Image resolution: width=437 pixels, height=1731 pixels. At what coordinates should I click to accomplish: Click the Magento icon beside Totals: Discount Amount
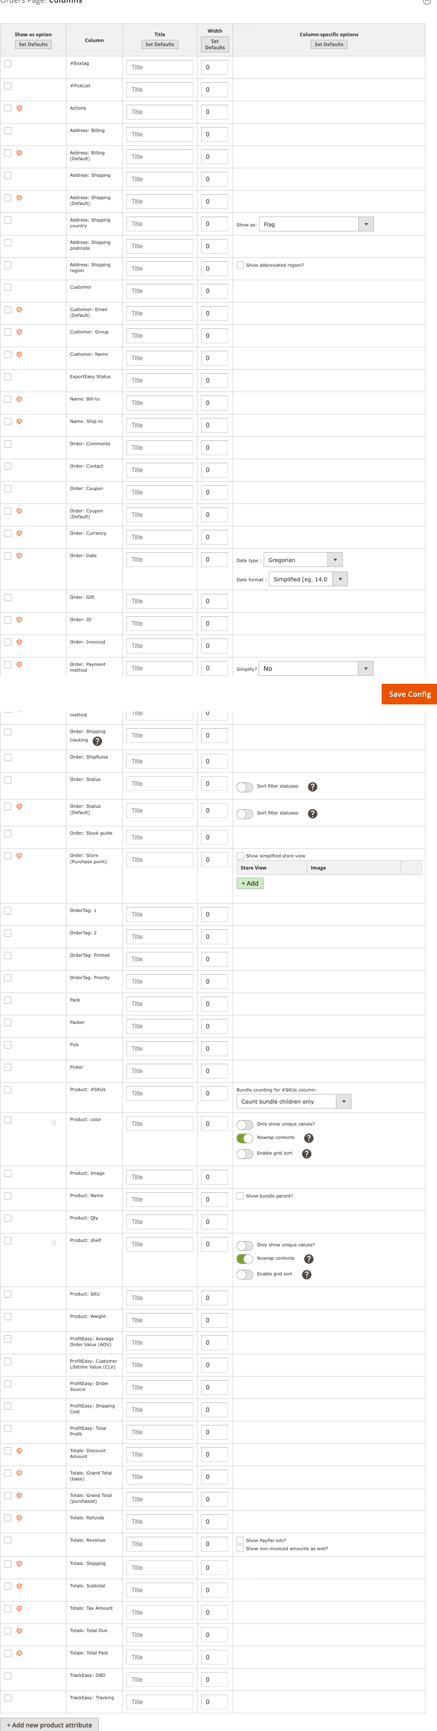click(x=20, y=1451)
